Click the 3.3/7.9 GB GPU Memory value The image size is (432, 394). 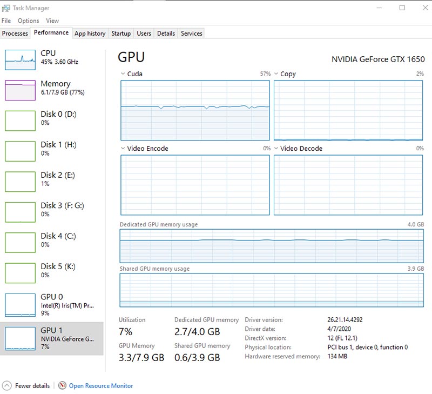point(141,358)
